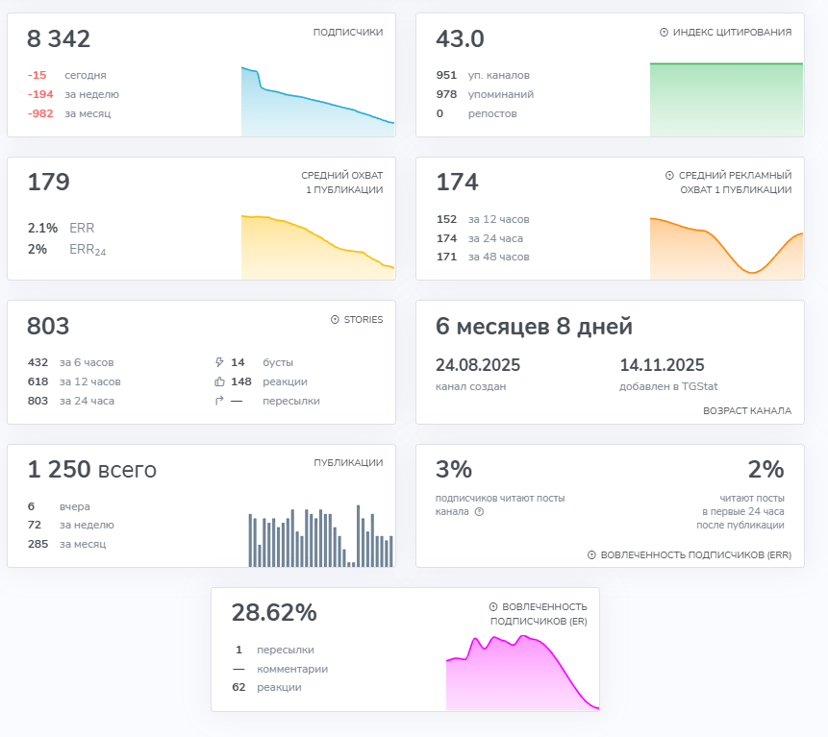Open the ПУБЛИКАЦИИ card title

point(348,463)
